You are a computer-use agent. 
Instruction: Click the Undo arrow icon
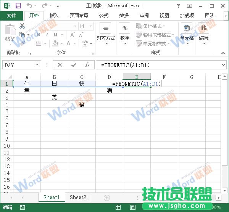[x=29, y=6]
